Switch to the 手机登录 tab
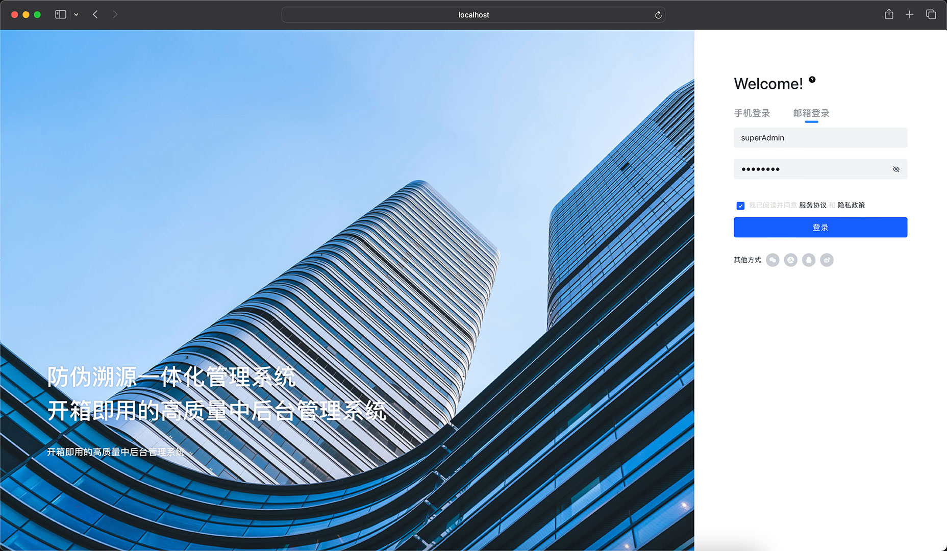The height and width of the screenshot is (551, 947). point(752,113)
